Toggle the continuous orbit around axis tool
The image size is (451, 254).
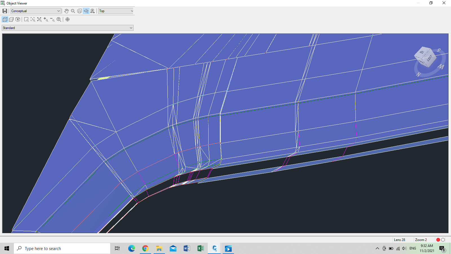[86, 11]
